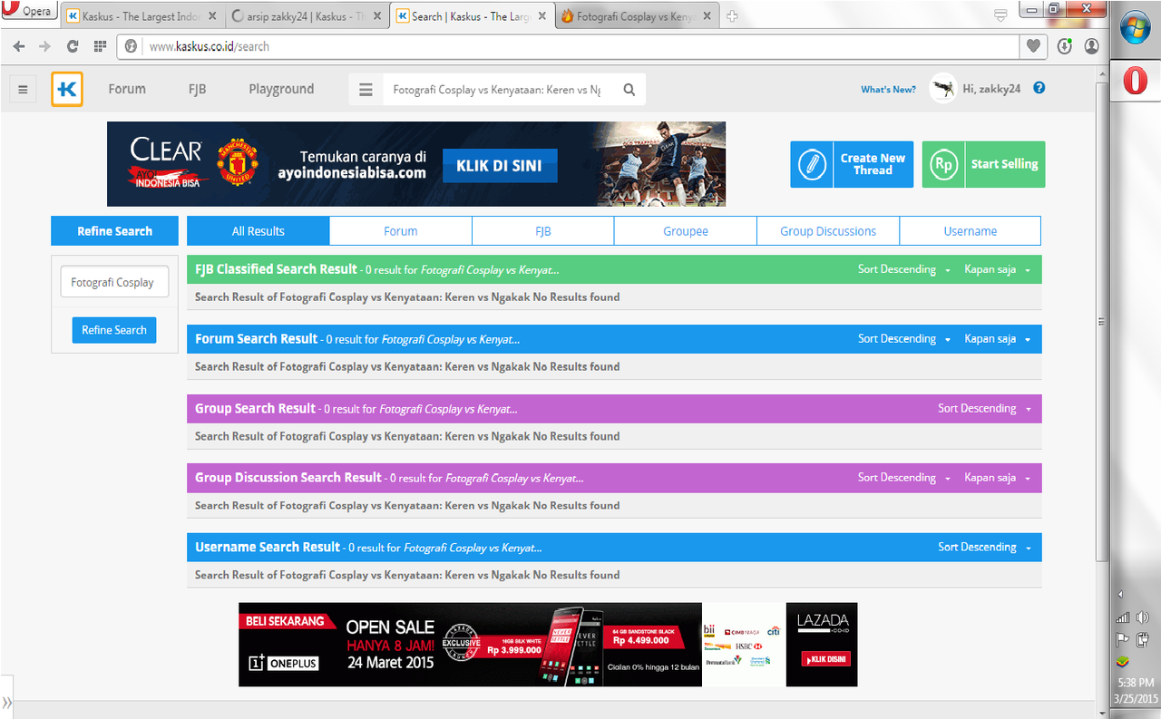Open the Opera menu button
Screen dimensions: 1161x719
pos(30,11)
